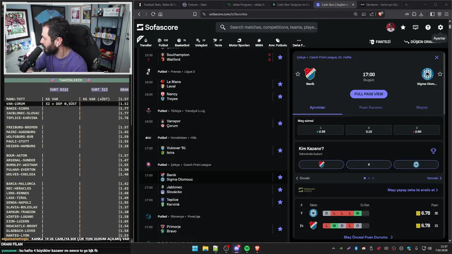Open the Sofascore help question icon
This screenshot has height=254, width=452.
coord(428,27)
